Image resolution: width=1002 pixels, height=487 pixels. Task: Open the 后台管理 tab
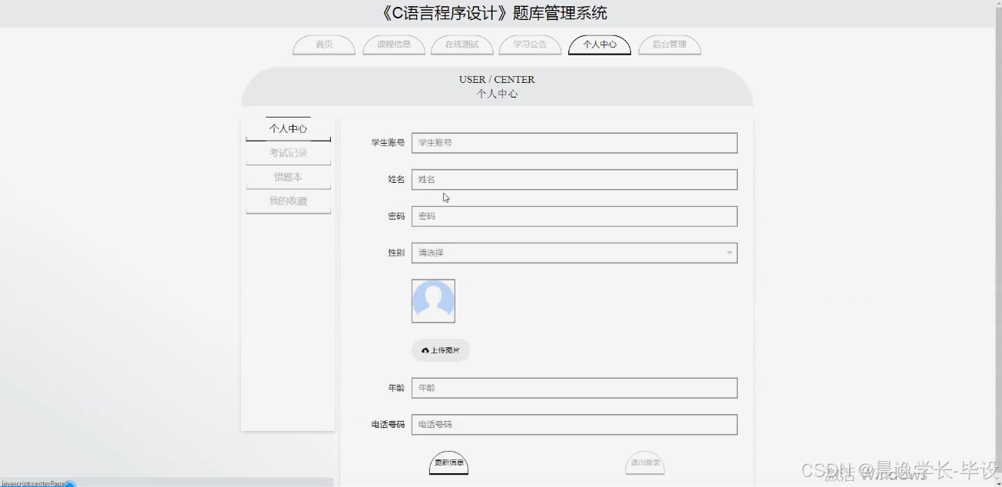click(x=669, y=45)
